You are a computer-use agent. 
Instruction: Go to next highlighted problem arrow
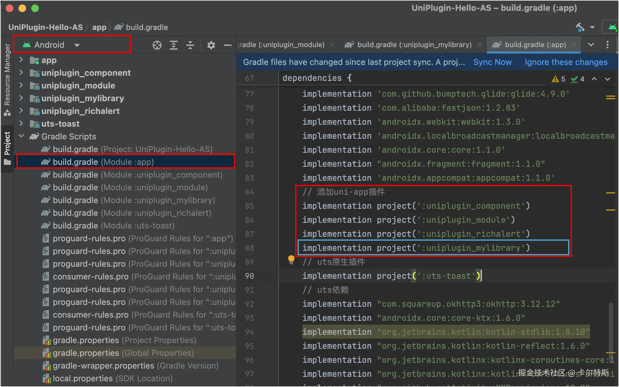(x=607, y=79)
